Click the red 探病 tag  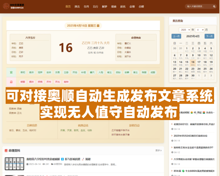40,82
